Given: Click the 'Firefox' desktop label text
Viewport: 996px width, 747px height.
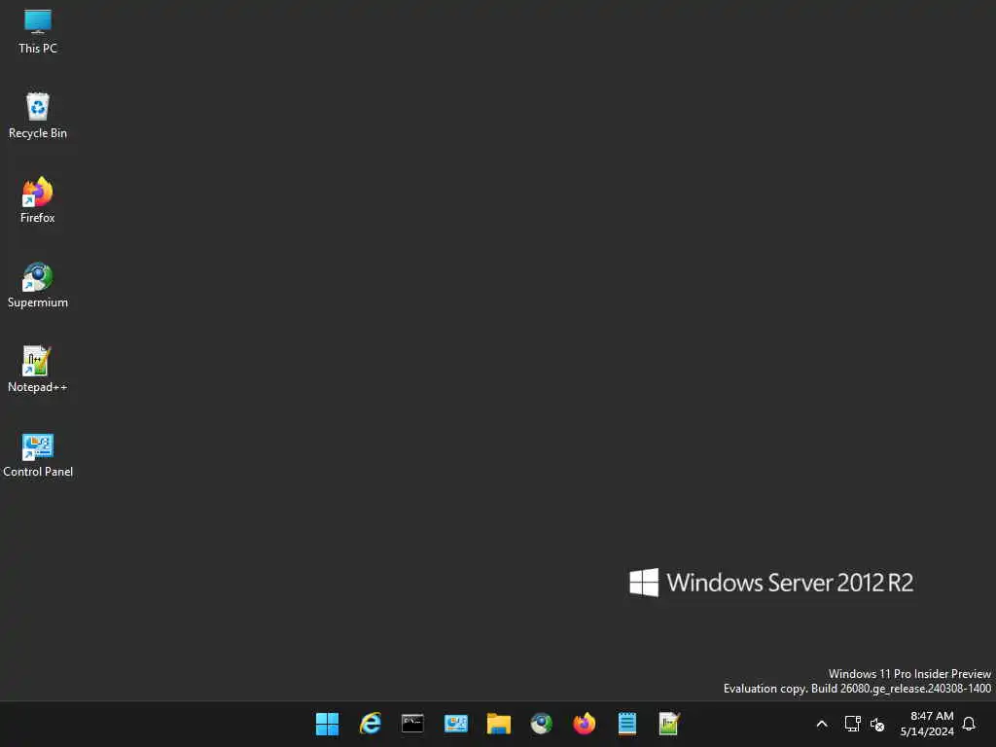Looking at the screenshot, I should [x=38, y=217].
